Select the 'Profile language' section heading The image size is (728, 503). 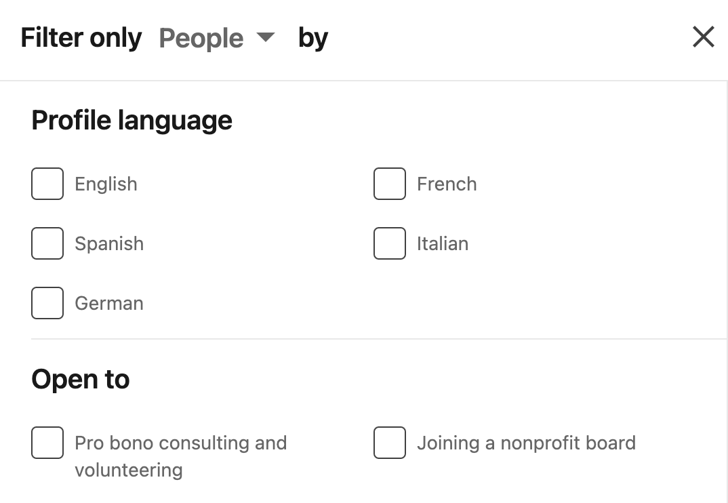tap(132, 120)
